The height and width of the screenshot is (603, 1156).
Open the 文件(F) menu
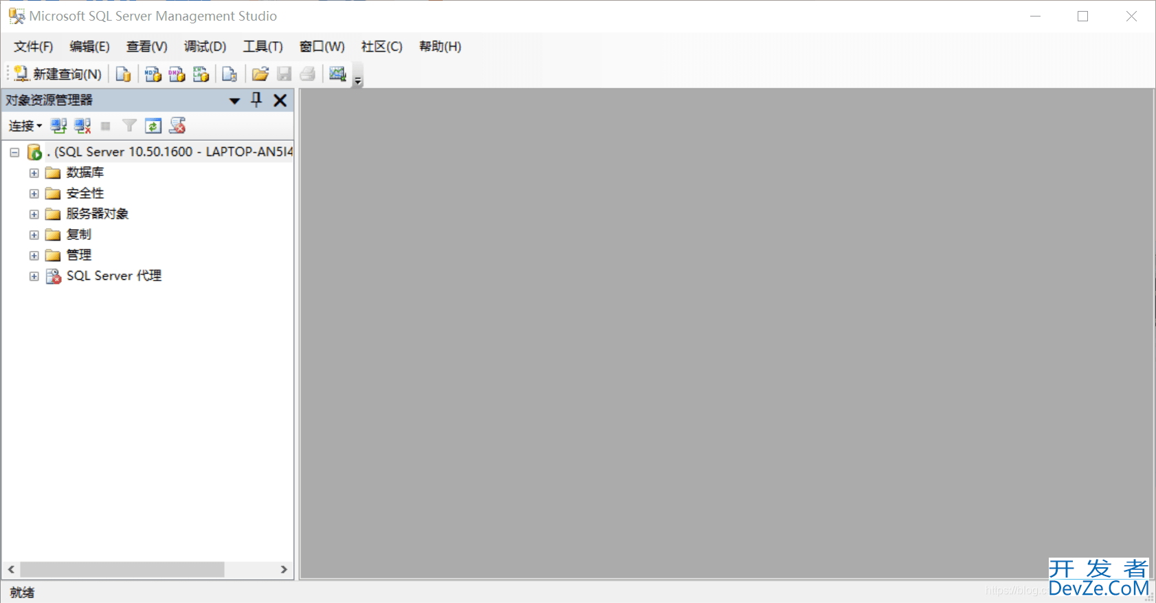click(x=33, y=46)
